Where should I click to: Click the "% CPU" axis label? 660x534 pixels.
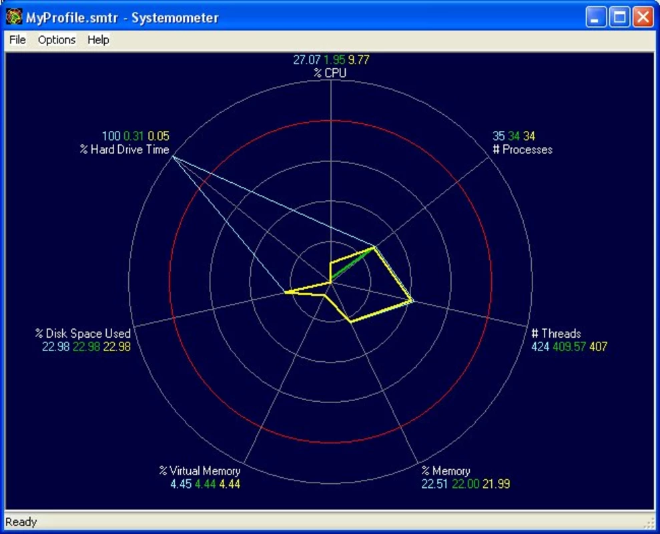pyautogui.click(x=330, y=73)
